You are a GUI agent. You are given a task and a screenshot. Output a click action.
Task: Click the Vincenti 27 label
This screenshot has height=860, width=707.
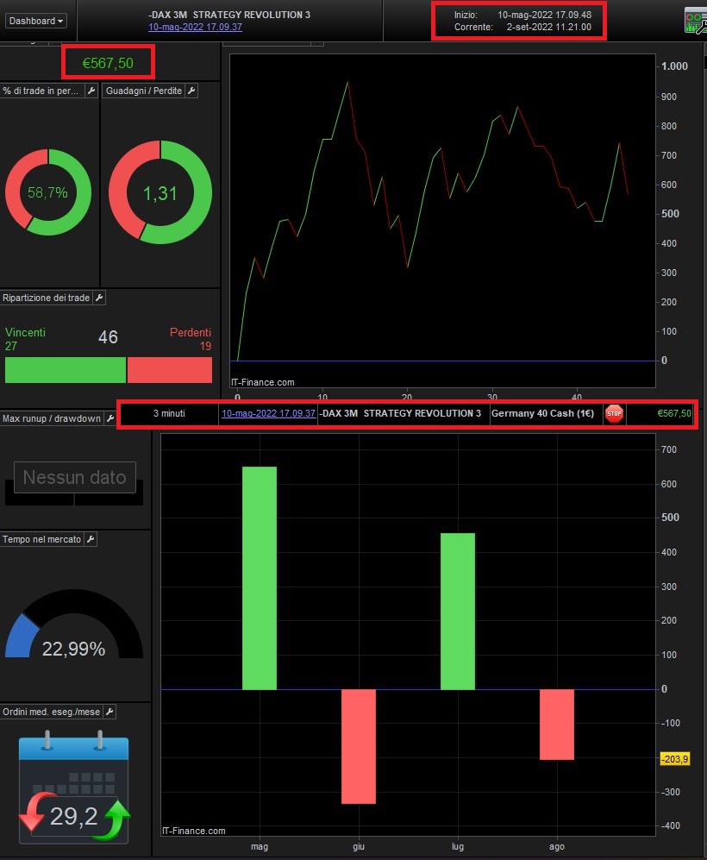tap(25, 339)
